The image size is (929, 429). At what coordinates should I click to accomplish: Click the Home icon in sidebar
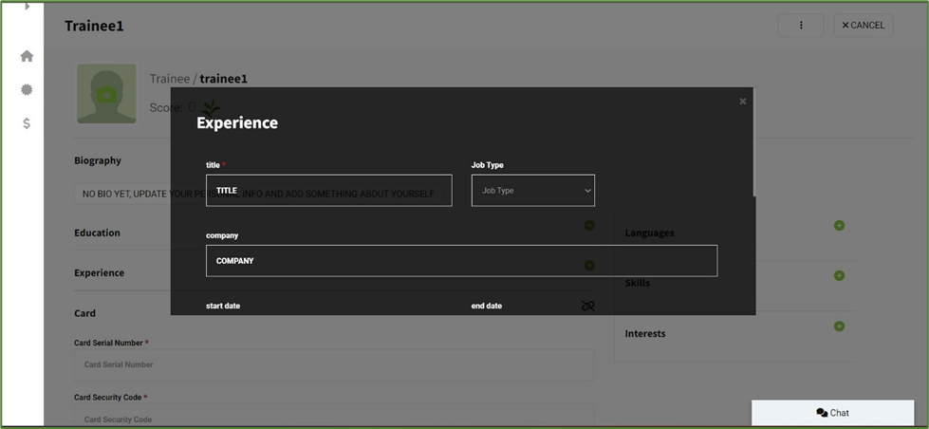click(x=27, y=56)
